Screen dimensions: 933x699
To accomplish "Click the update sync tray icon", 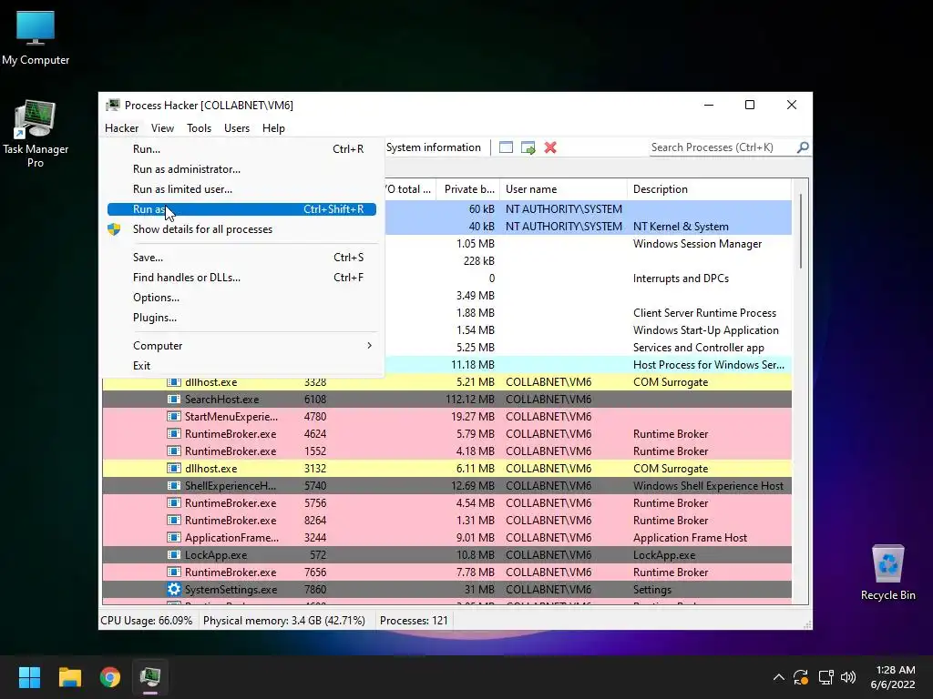I will coord(801,677).
